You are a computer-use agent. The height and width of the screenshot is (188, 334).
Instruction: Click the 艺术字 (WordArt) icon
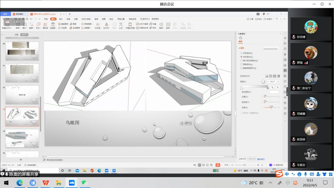coord(106,25)
